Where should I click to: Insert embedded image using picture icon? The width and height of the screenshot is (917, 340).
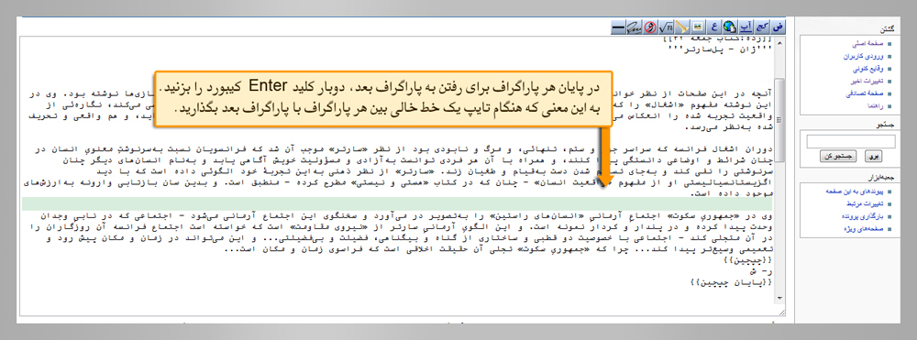[698, 27]
